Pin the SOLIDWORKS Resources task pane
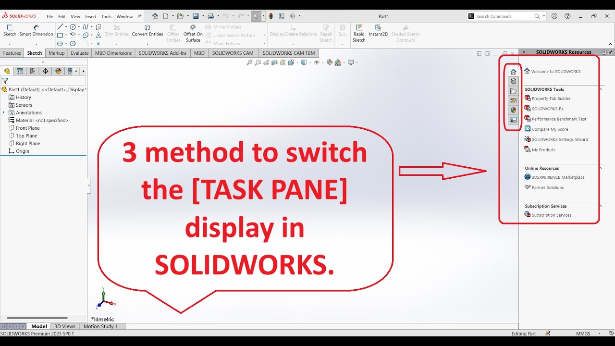The width and height of the screenshot is (615, 346). point(611,52)
